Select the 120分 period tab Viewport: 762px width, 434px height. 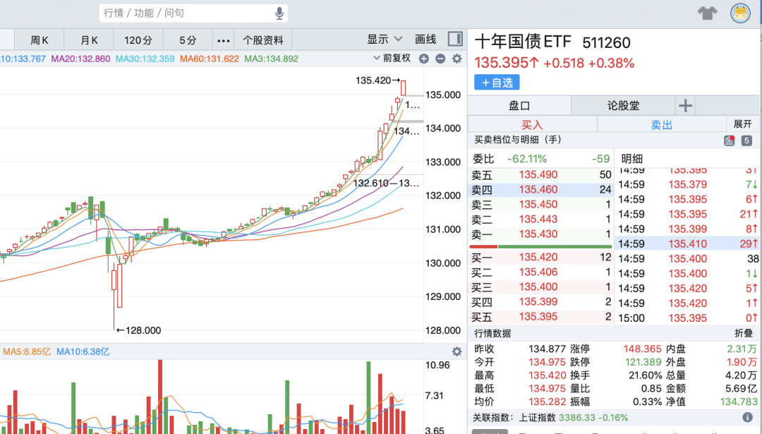[x=138, y=40]
